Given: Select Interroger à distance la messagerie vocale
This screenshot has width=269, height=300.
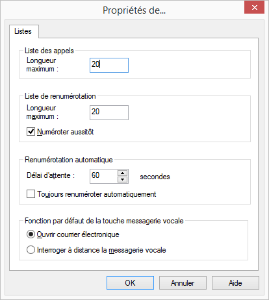Looking at the screenshot, I should tap(31, 250).
